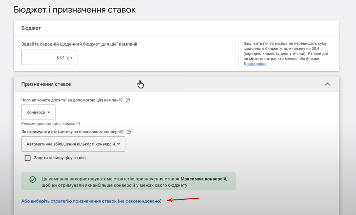Enable Задати цільову ціну за дію checkbox

(x=28, y=158)
